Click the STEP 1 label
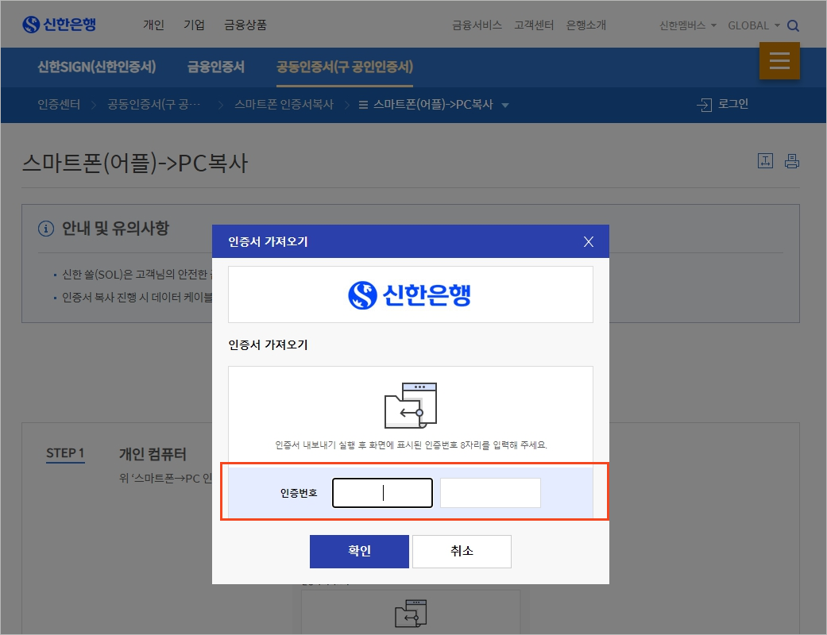 pyautogui.click(x=65, y=453)
